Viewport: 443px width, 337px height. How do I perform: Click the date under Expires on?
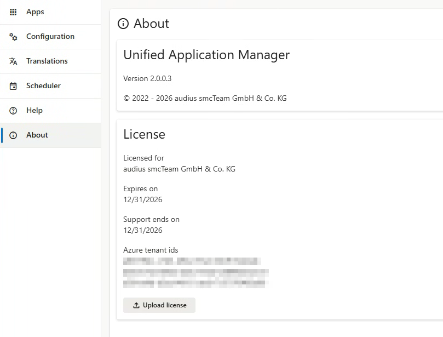coord(143,199)
